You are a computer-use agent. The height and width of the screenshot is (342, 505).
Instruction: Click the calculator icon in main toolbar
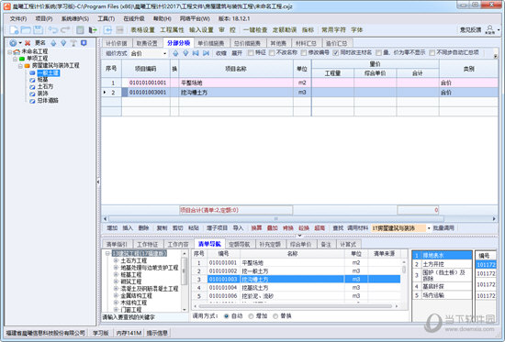80,30
